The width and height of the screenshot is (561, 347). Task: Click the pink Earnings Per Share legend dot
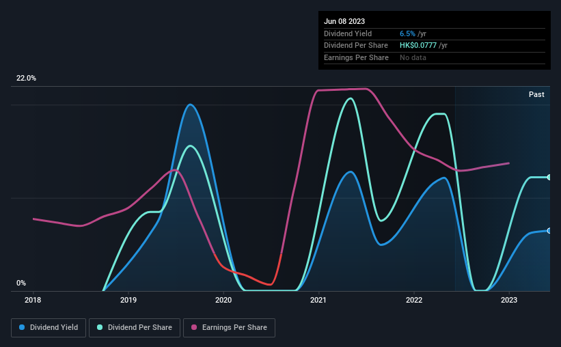(194, 327)
